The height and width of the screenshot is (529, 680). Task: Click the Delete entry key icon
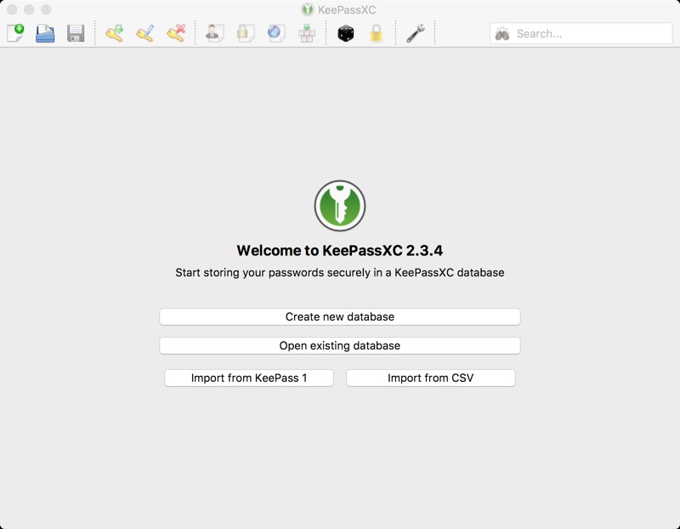point(176,33)
